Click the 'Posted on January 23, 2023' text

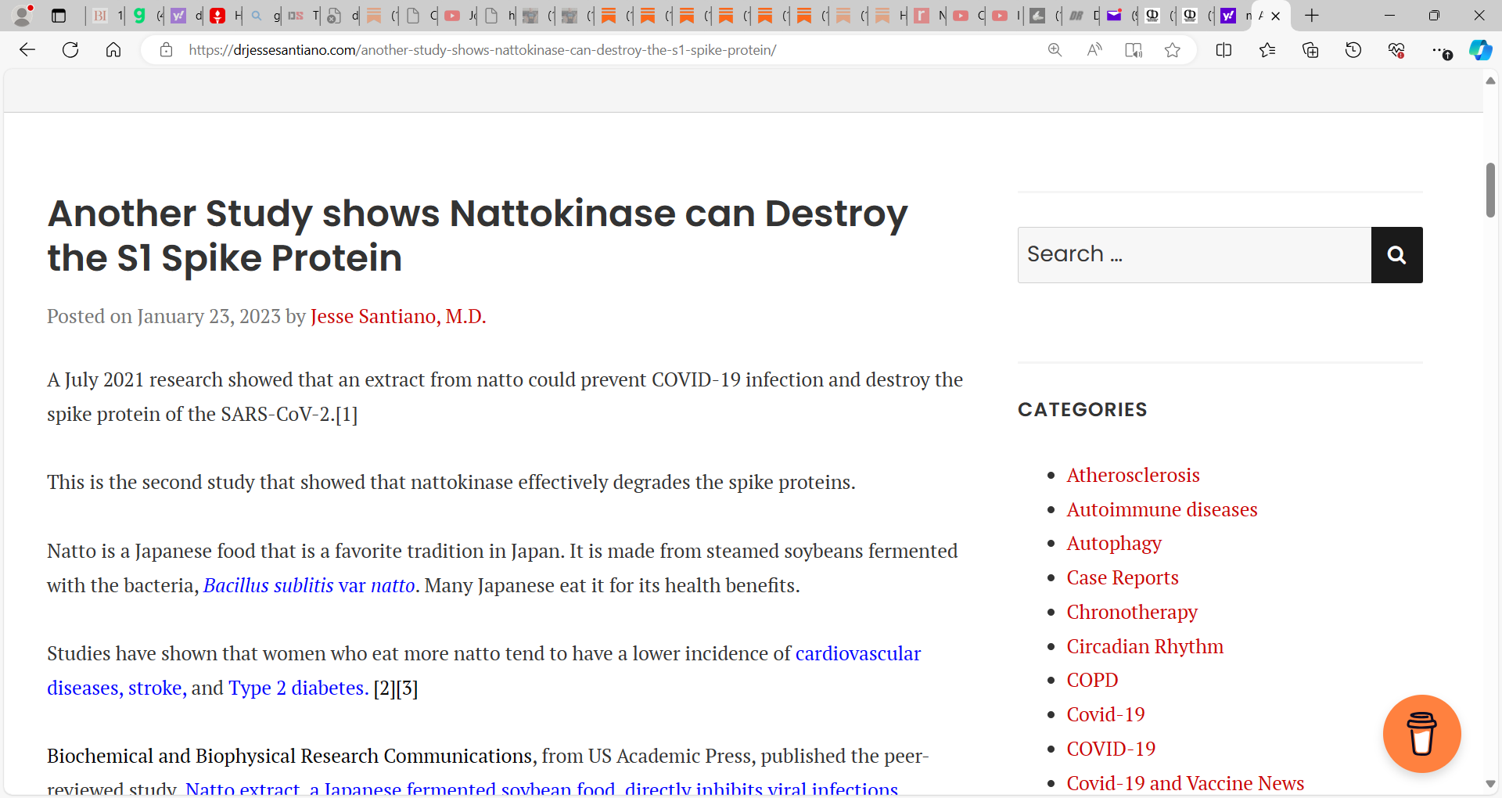point(163,316)
